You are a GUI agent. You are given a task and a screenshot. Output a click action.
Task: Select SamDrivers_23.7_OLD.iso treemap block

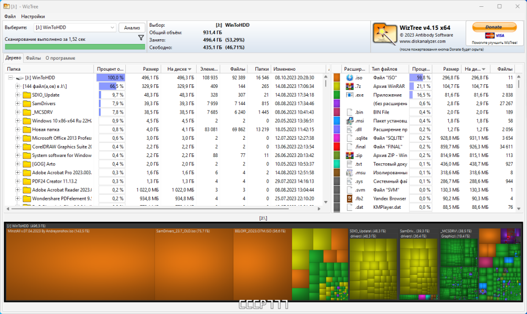[194, 264]
